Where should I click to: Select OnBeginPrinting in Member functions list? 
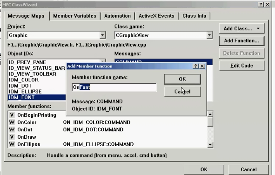37,115
